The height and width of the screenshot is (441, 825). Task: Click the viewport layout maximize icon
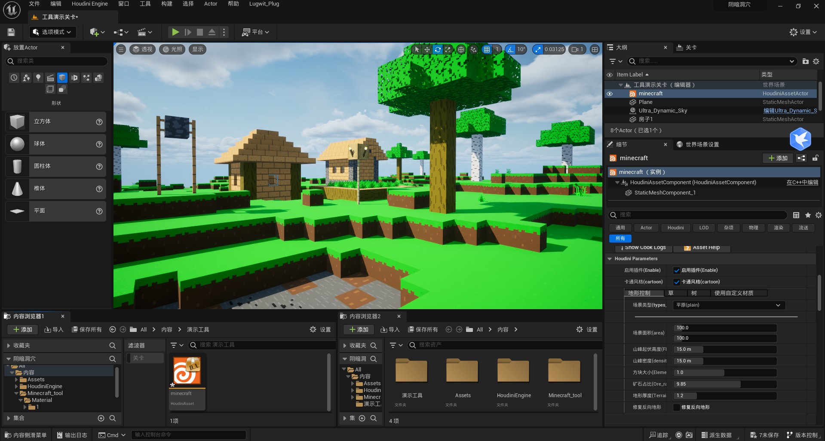click(x=595, y=49)
